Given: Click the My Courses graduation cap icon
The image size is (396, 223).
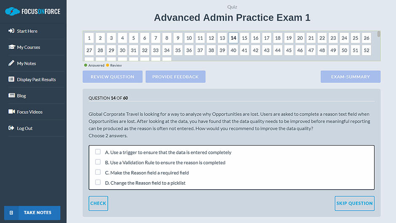Looking at the screenshot, I should click(11, 47).
